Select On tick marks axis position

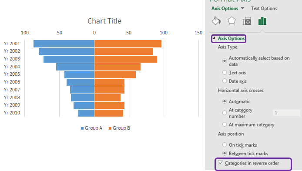tap(225, 145)
